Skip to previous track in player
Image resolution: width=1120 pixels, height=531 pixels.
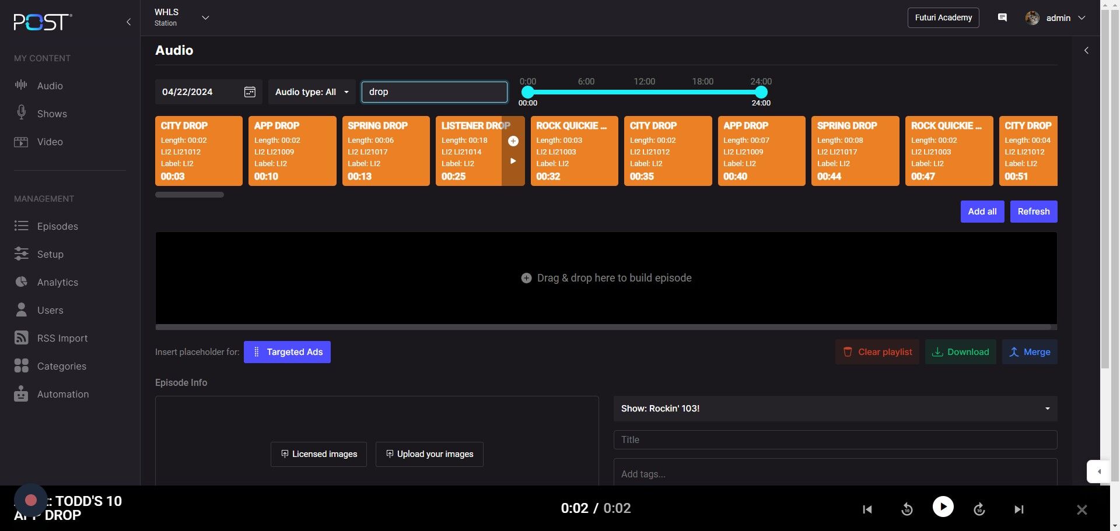tap(867, 509)
